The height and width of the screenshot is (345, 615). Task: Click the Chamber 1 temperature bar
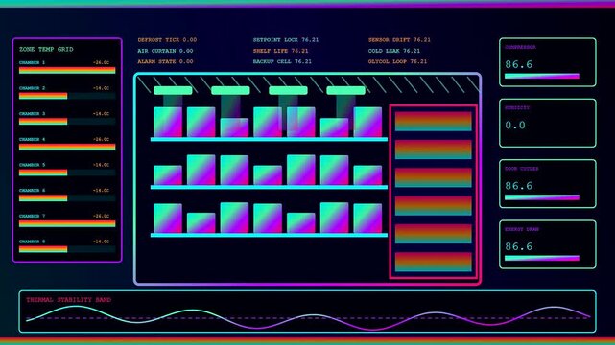pos(67,71)
